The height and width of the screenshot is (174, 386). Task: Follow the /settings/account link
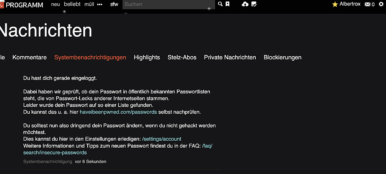(161, 139)
